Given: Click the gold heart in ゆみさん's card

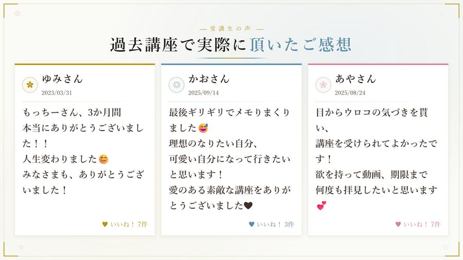Looking at the screenshot, I should click(x=105, y=224).
